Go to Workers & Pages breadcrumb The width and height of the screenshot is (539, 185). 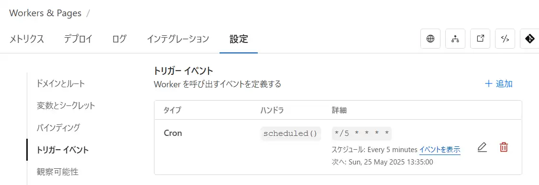[45, 13]
